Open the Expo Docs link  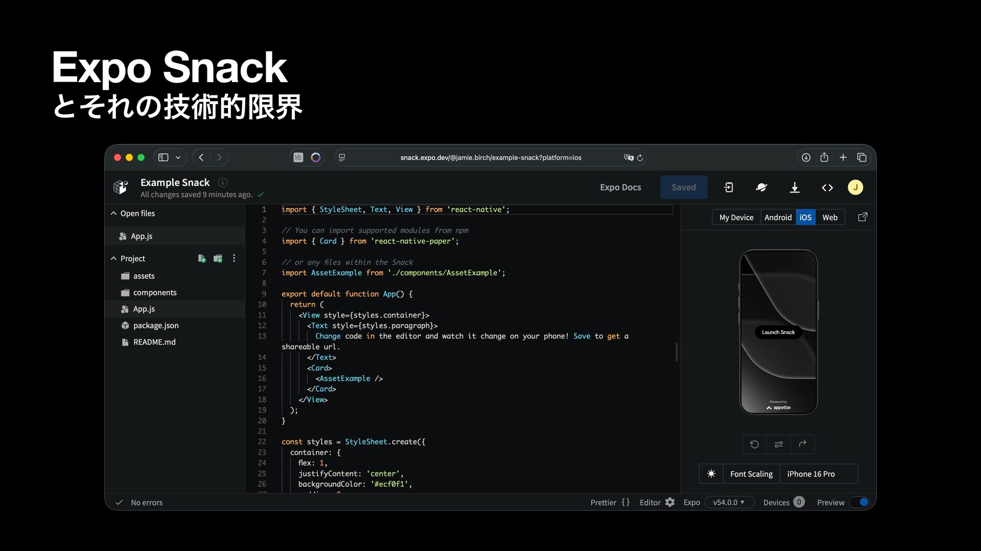pos(620,187)
